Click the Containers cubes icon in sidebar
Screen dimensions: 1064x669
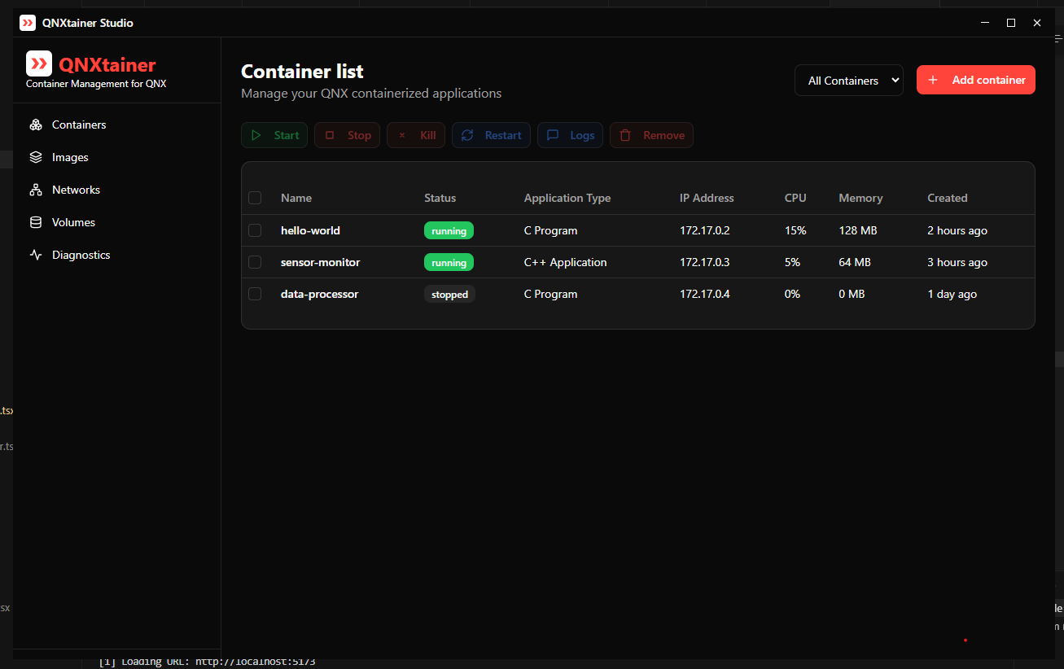pyautogui.click(x=36, y=125)
